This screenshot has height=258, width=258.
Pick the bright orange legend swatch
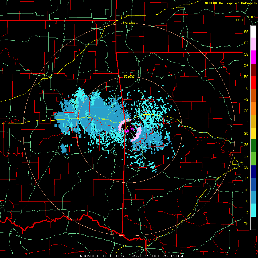click(253, 108)
